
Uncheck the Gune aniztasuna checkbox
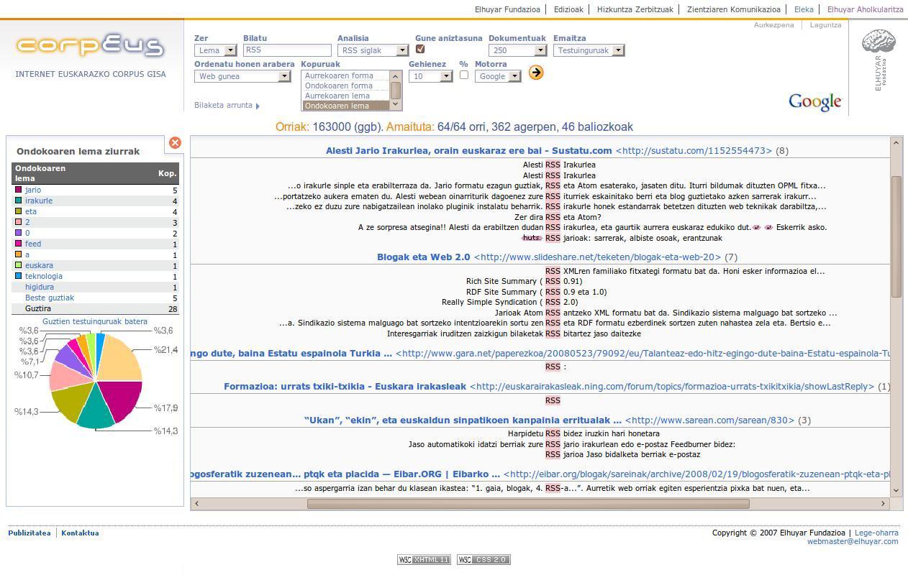coord(420,49)
